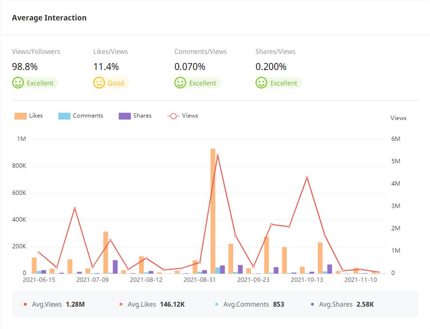Click the 2021-08-31 date axis label

pos(200,280)
